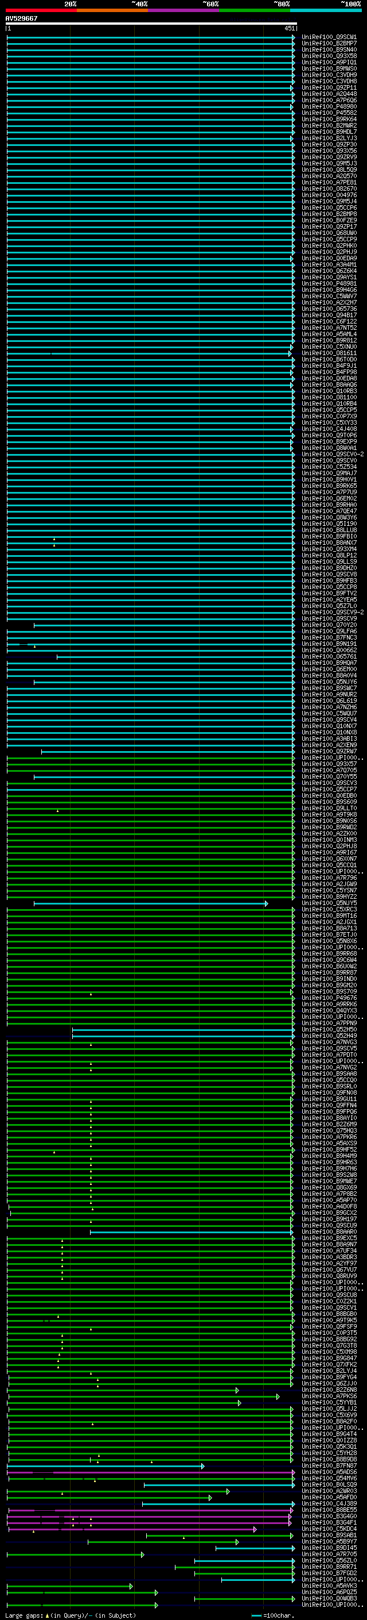Select the UniRef100_C3VDH8 label
The image size is (367, 1620).
tap(329, 81)
